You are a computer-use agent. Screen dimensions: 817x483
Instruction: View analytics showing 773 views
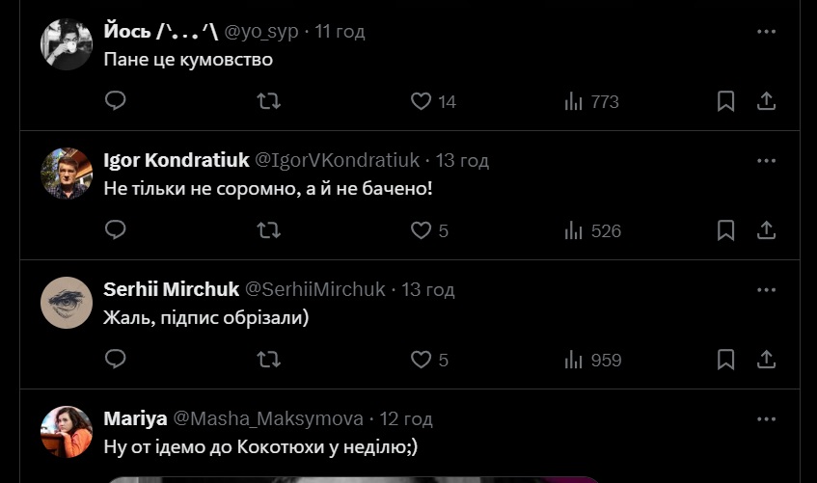click(591, 101)
